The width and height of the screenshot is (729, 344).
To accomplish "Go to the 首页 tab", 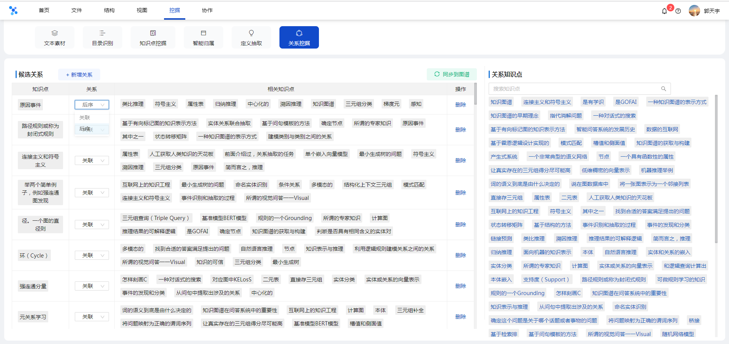I will pos(44,10).
